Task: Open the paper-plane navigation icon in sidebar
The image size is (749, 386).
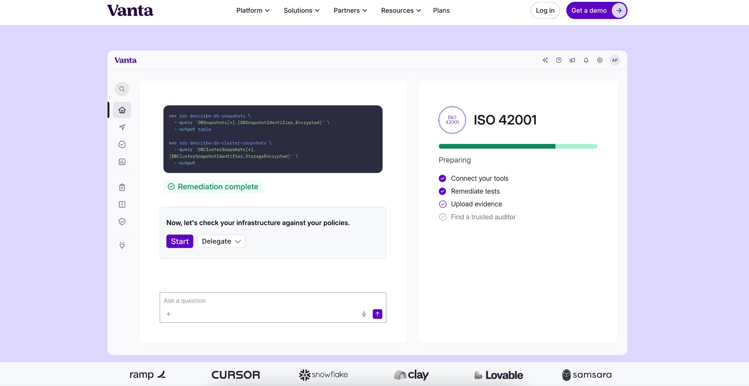Action: coord(122,127)
